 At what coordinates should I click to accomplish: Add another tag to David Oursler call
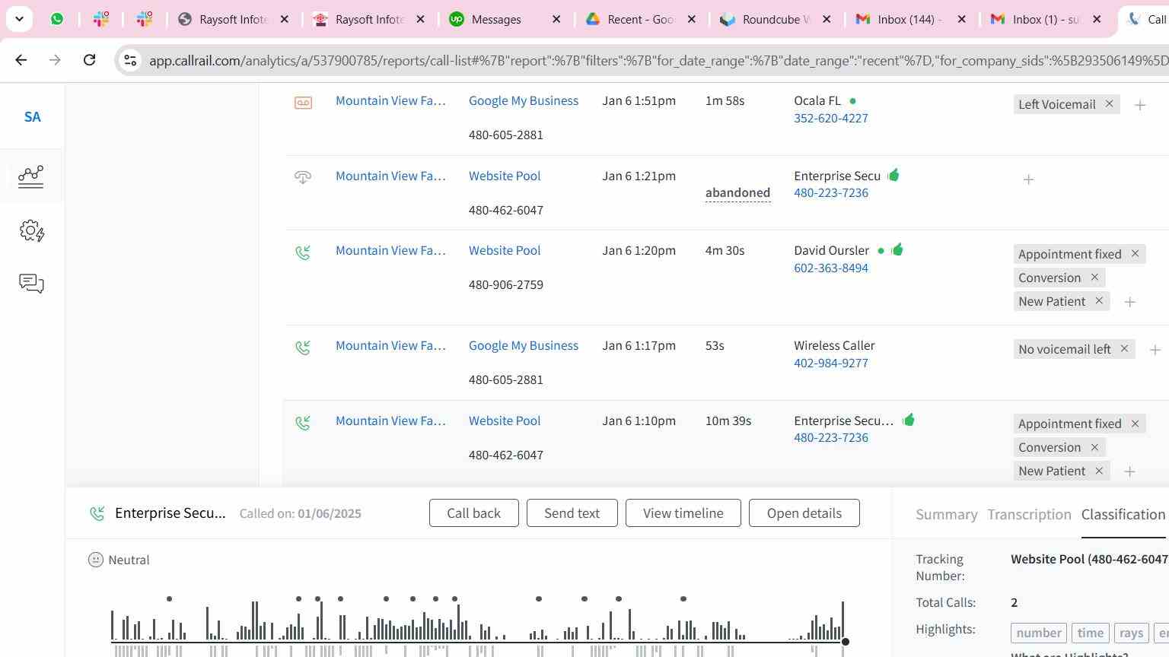pos(1130,303)
